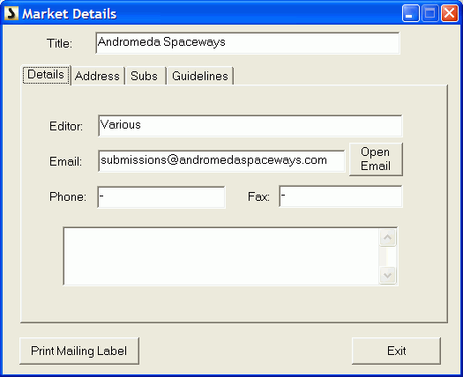463x377 pixels.
Task: Minimize the Market Details window
Action: click(x=410, y=13)
